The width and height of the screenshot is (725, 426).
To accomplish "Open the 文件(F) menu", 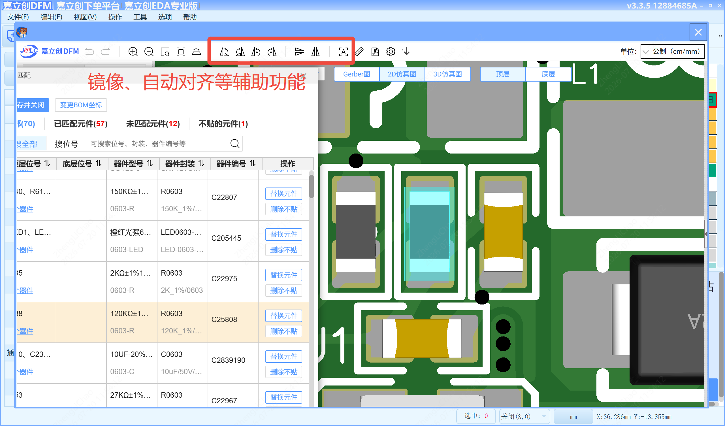I will 18,17.
